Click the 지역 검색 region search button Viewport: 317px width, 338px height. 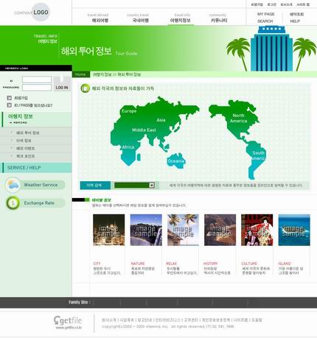point(95,185)
